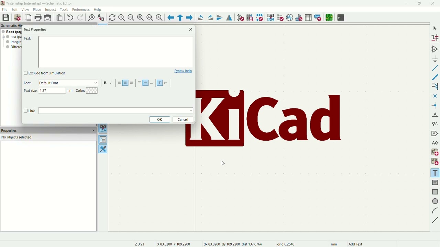The image size is (440, 247).
Task: Open the scripting console icon
Action: point(341,18)
